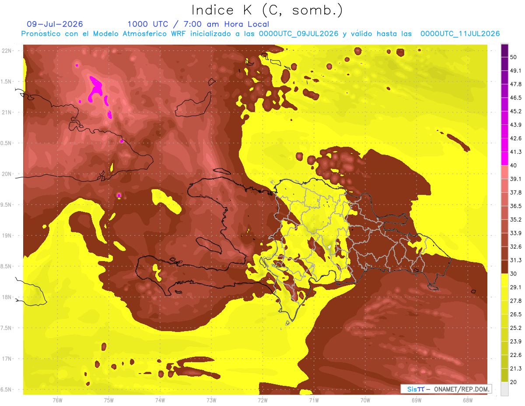
Task: Click the '74W' longitude label
Action: pyautogui.click(x=160, y=400)
